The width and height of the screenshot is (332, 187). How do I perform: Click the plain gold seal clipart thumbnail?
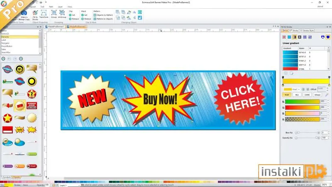32,118
